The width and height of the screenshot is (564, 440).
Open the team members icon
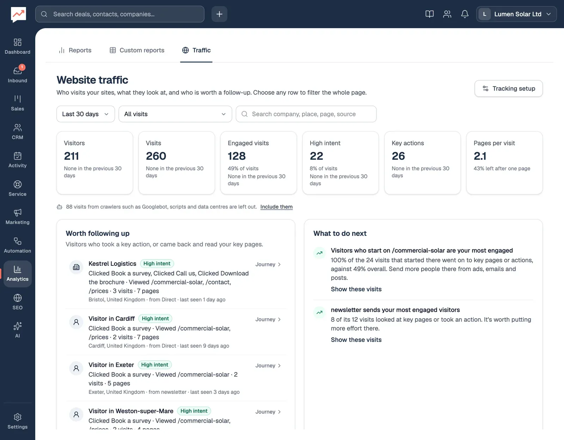pyautogui.click(x=447, y=14)
